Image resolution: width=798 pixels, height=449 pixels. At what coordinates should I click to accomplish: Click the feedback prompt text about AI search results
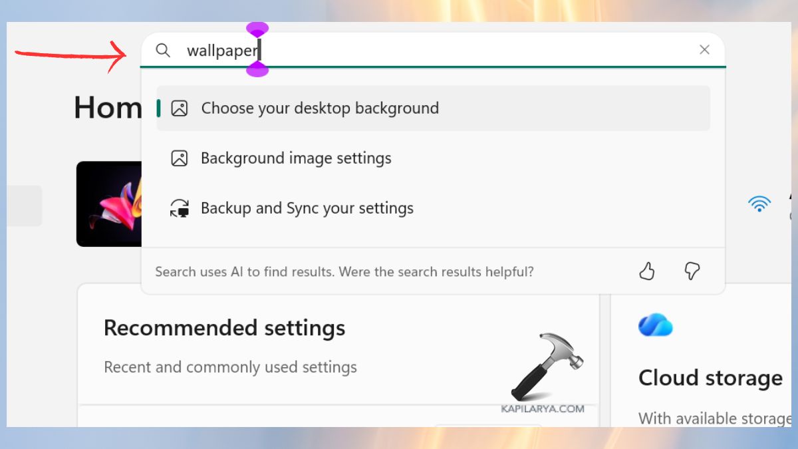point(344,271)
